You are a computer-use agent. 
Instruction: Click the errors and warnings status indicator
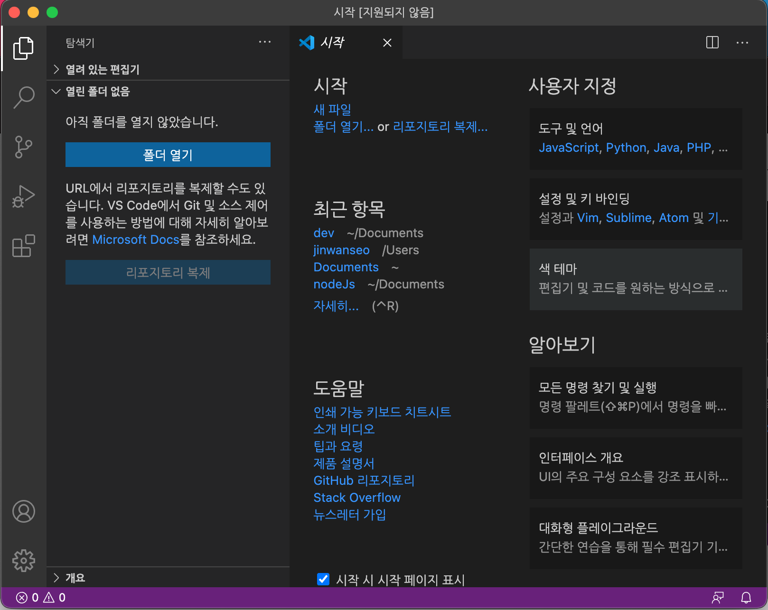pyautogui.click(x=41, y=597)
